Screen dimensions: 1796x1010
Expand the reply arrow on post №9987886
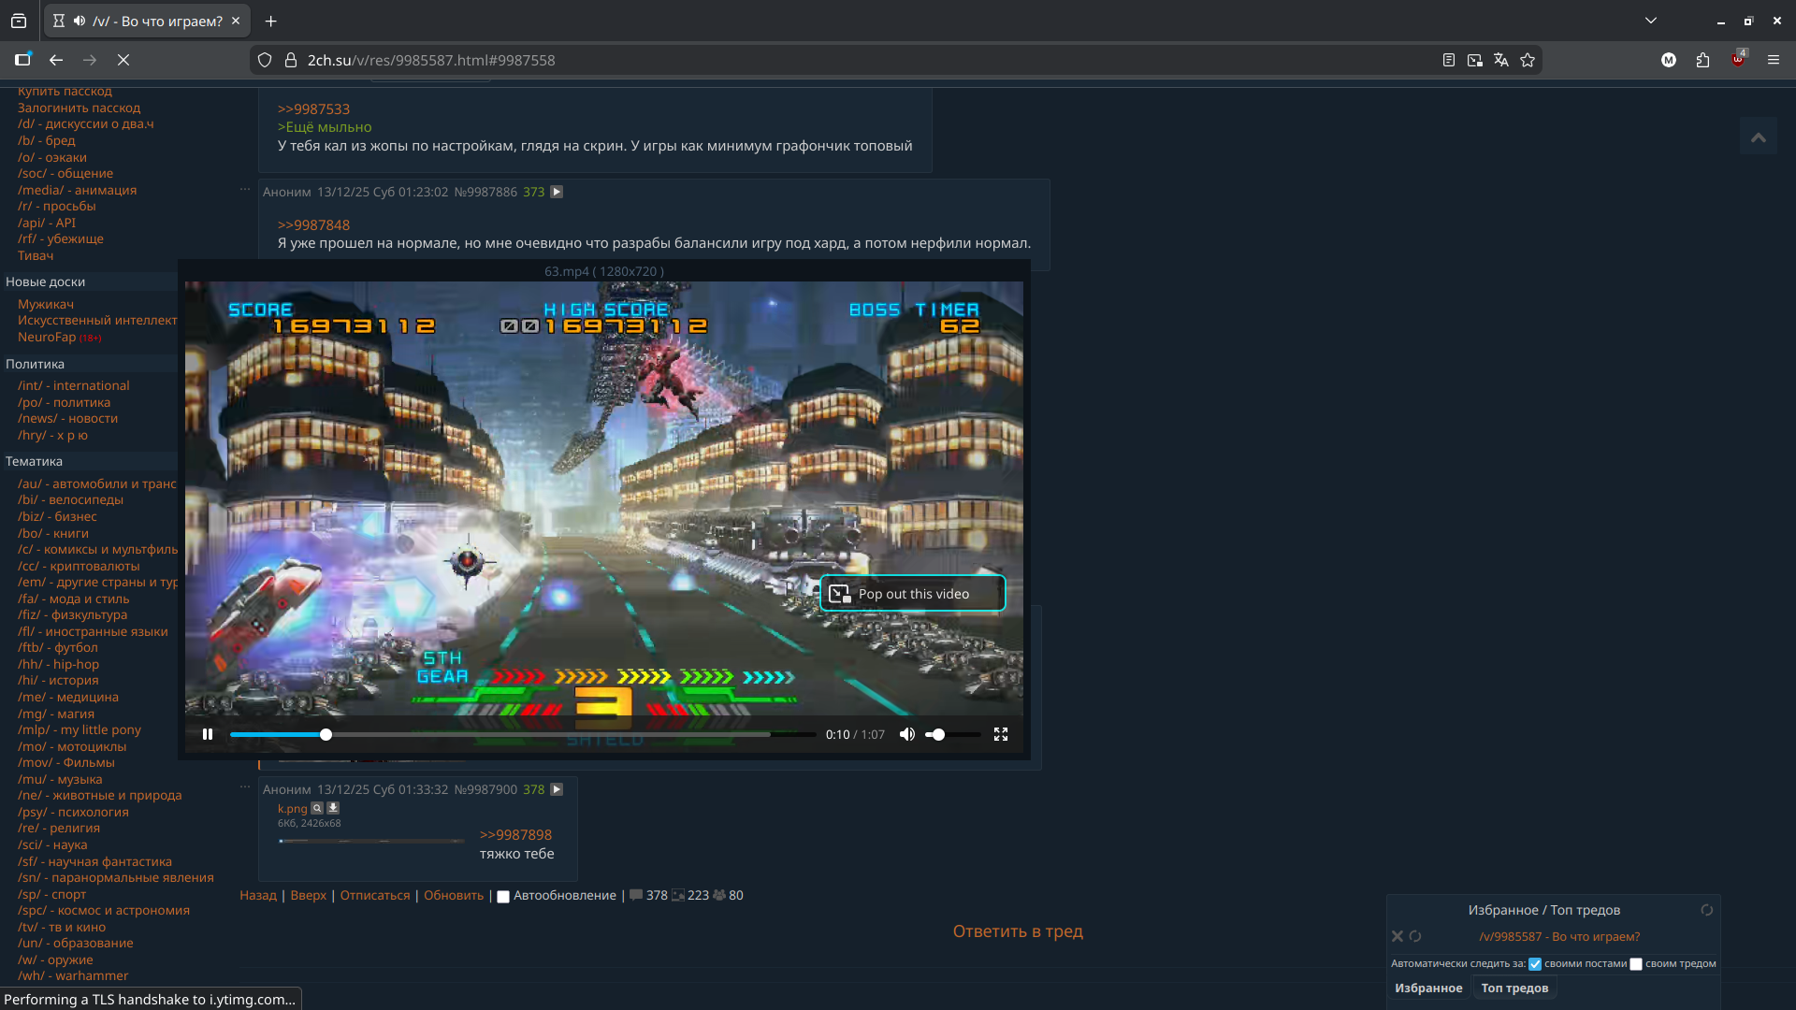(x=557, y=192)
